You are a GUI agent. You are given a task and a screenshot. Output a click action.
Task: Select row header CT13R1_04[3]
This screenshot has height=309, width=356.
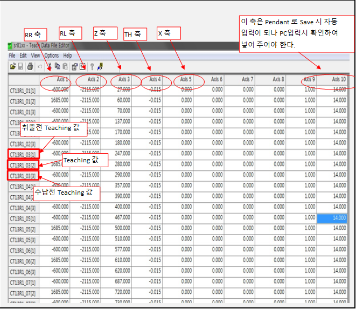click(x=24, y=208)
